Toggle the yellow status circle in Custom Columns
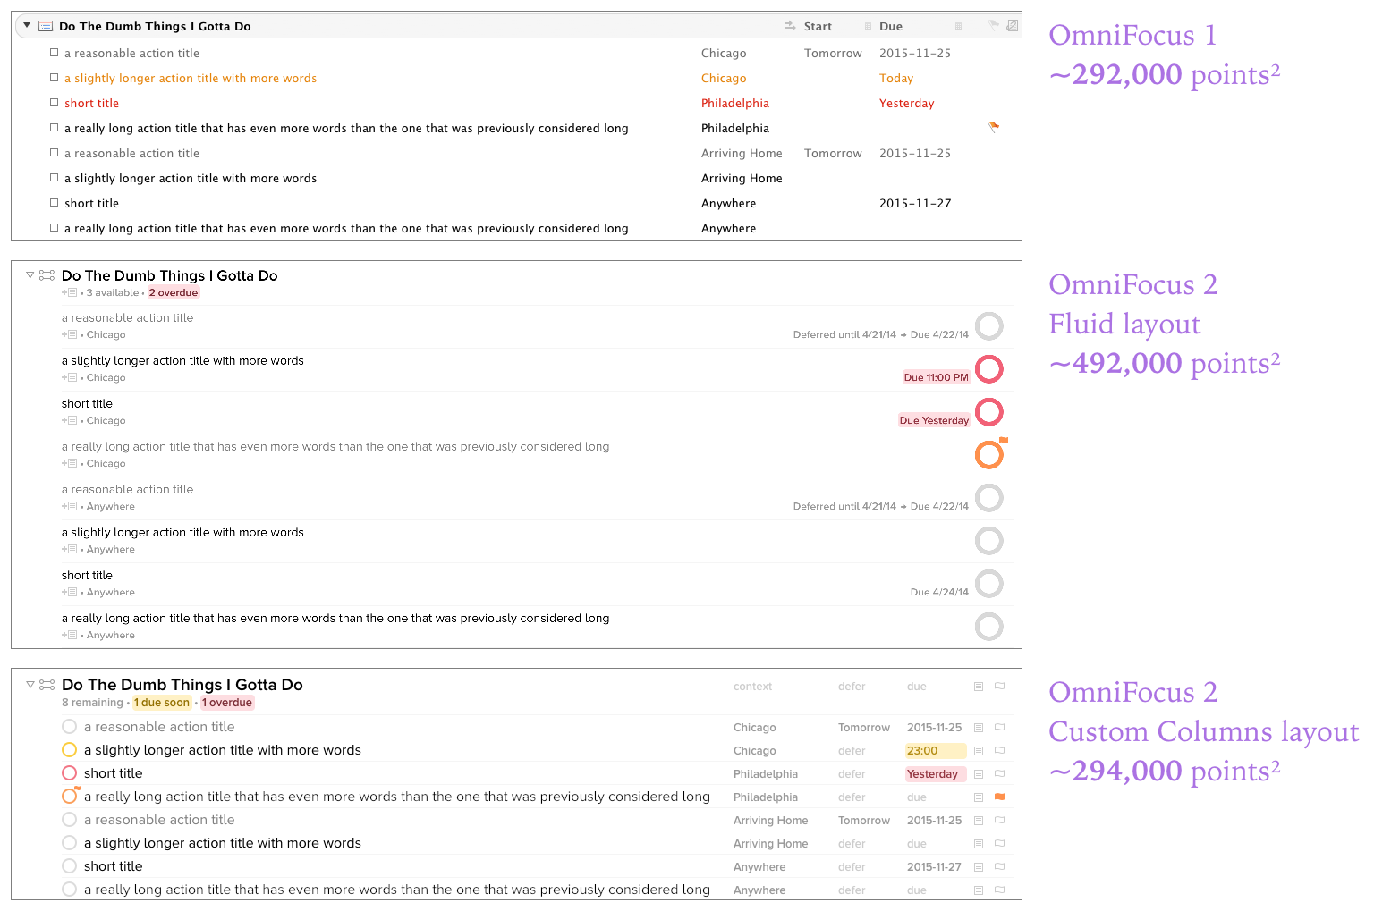 click(70, 750)
